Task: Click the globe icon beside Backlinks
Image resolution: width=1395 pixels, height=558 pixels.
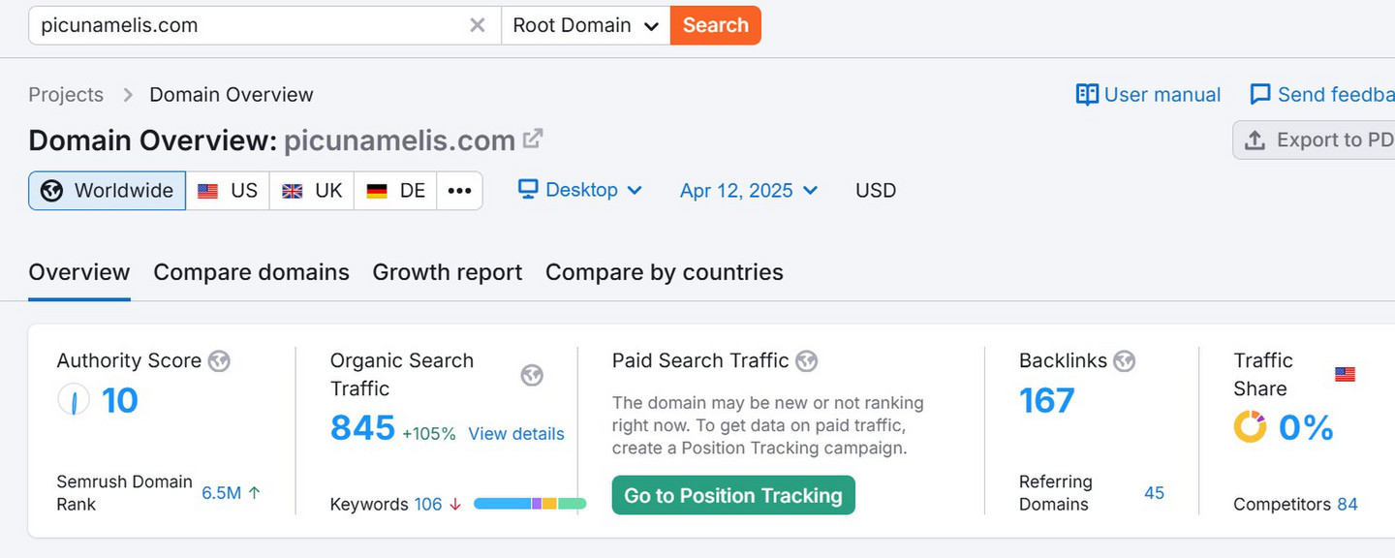Action: tap(1124, 361)
